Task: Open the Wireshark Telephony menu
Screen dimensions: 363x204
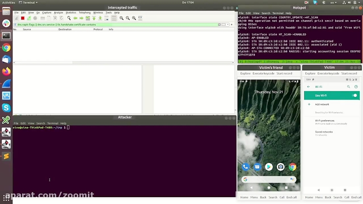Action: (85, 12)
